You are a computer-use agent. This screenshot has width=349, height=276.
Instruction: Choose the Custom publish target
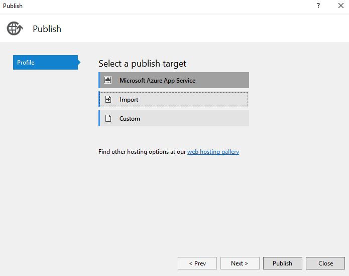pos(174,118)
